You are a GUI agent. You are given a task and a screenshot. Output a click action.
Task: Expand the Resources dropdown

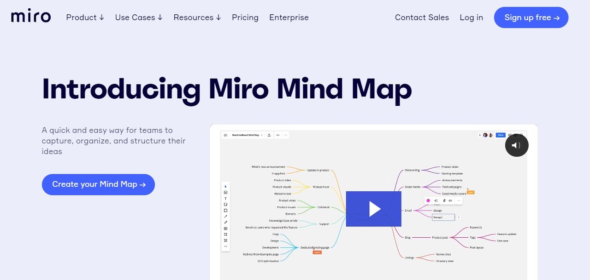pos(197,17)
